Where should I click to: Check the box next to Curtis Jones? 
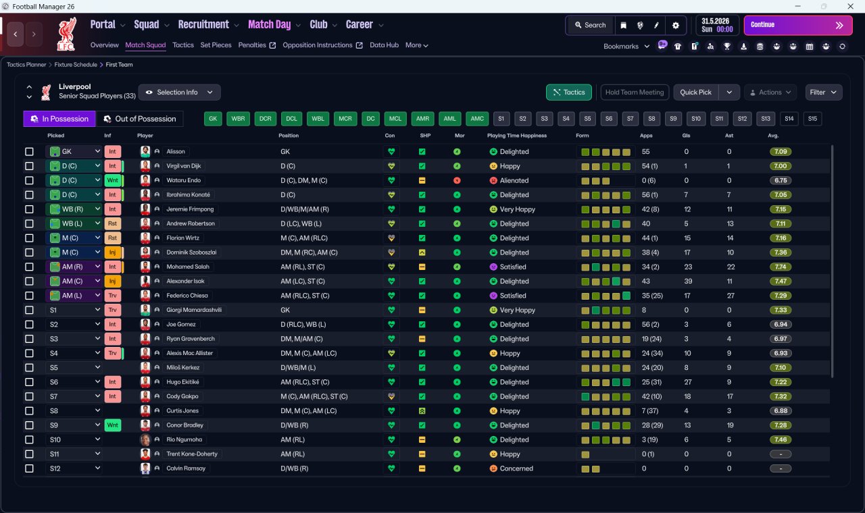pyautogui.click(x=29, y=410)
